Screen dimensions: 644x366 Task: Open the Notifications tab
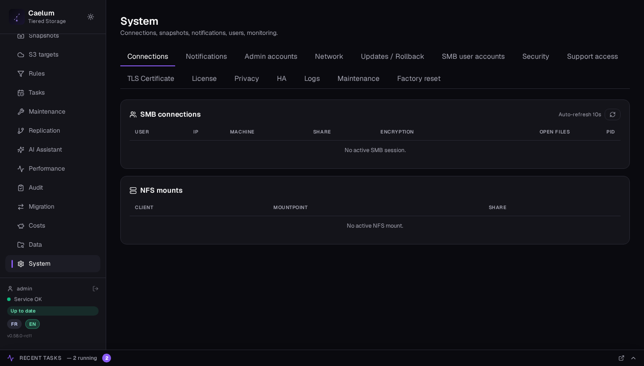pyautogui.click(x=206, y=57)
